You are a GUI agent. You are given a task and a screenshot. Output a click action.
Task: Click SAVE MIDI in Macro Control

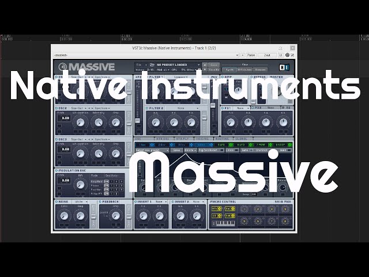pyautogui.click(x=284, y=201)
